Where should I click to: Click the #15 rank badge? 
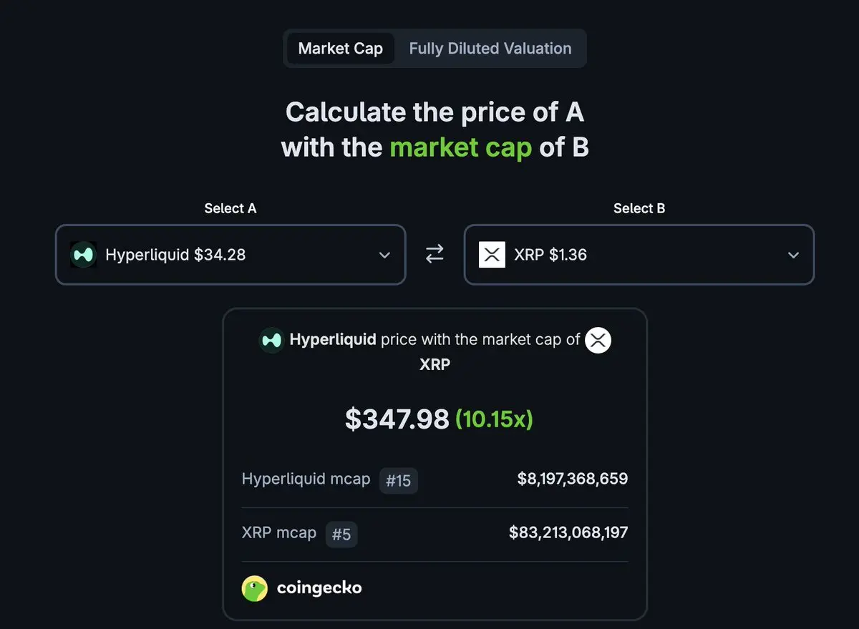[399, 480]
